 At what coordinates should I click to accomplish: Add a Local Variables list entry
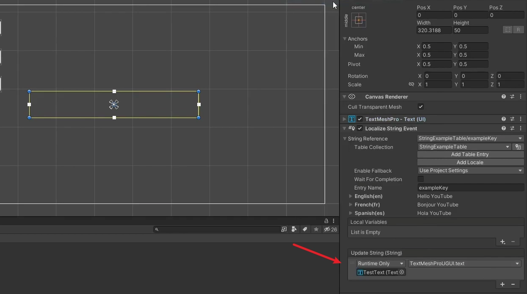pos(502,242)
